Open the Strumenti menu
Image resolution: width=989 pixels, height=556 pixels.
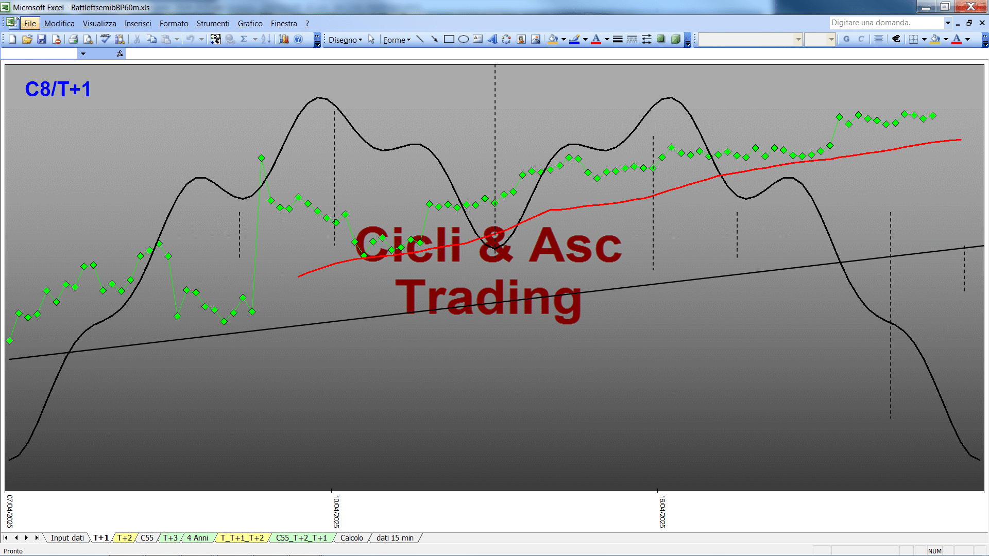(x=213, y=24)
